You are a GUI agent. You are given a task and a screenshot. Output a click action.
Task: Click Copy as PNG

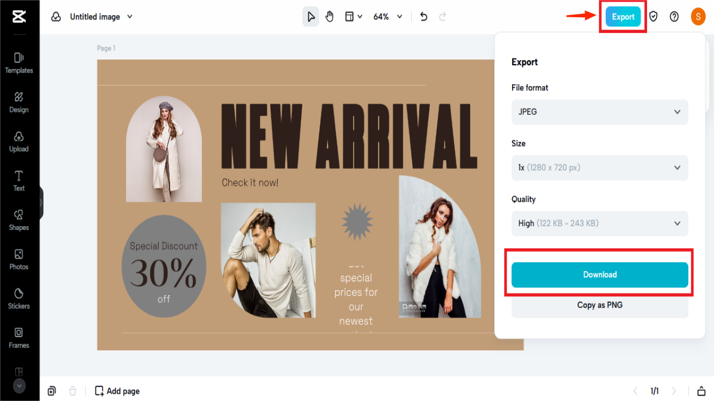(x=600, y=305)
